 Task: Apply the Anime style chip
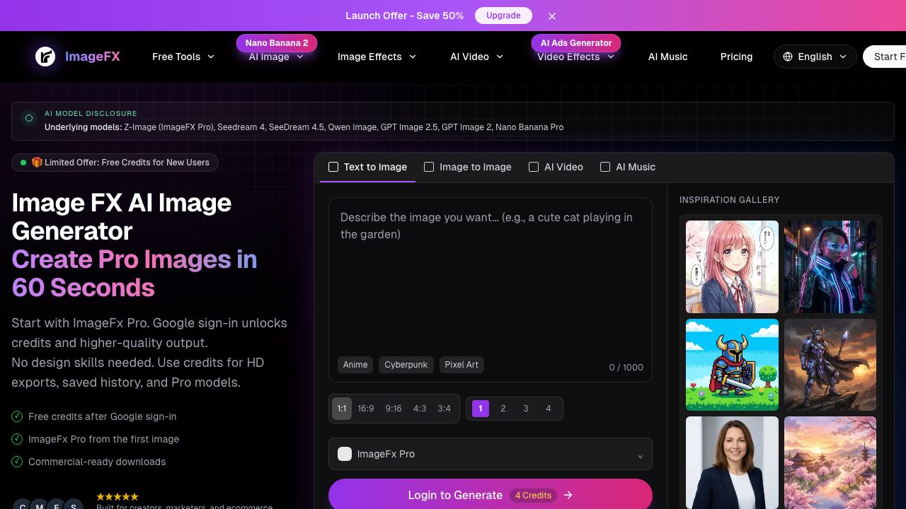tap(355, 365)
